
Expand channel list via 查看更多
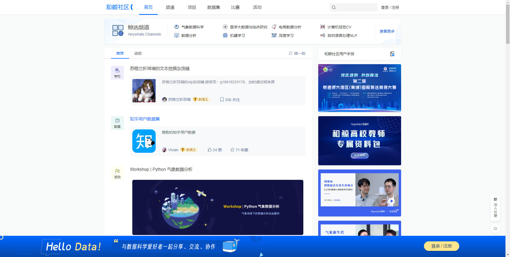(x=387, y=31)
